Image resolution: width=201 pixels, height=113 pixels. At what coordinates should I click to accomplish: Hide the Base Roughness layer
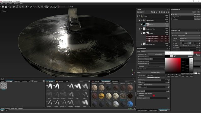[142, 44]
